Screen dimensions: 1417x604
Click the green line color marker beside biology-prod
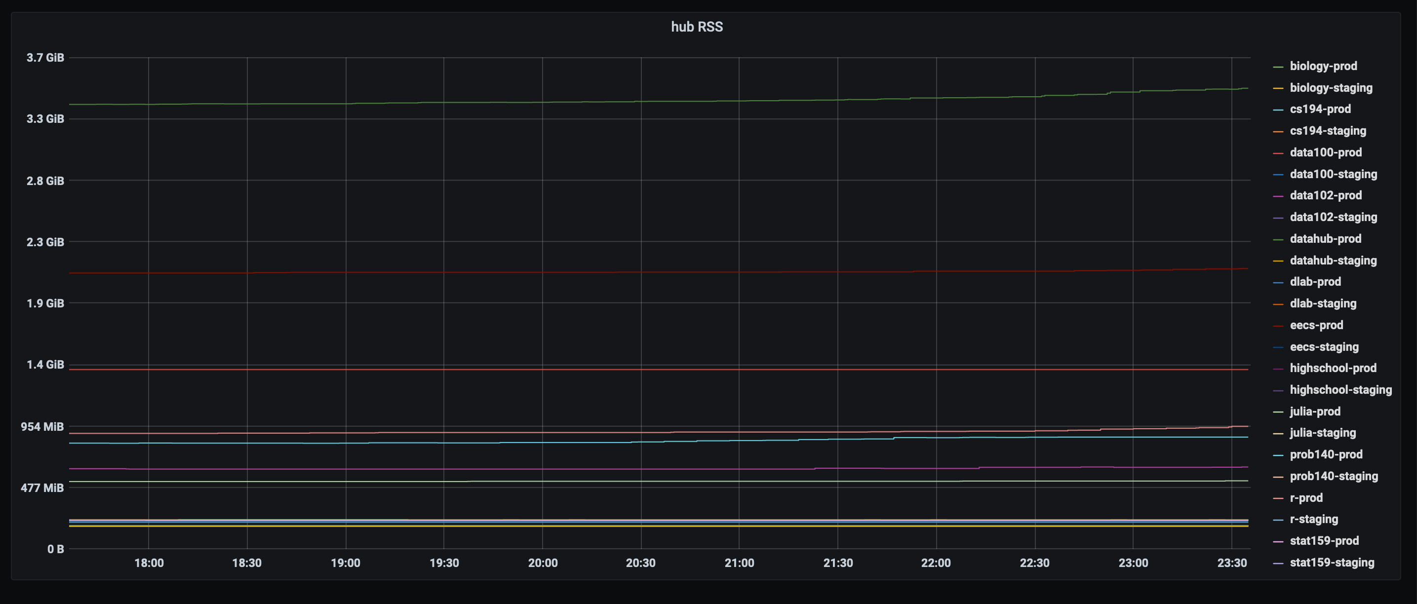click(1279, 66)
